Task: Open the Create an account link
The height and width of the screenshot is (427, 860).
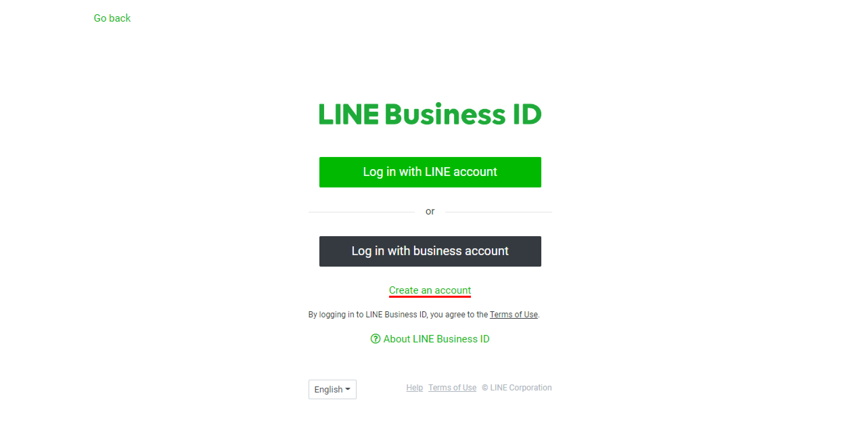Action: [430, 290]
